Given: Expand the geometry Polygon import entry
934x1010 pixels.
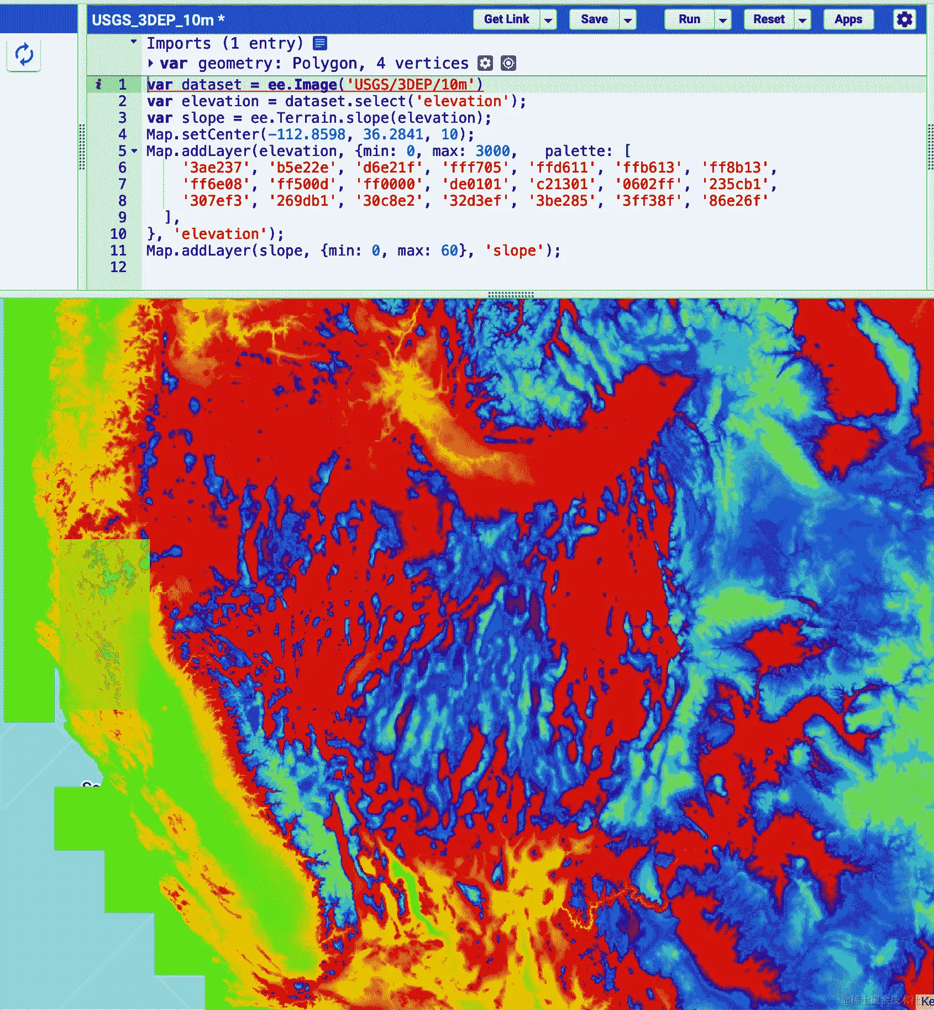Looking at the screenshot, I should click(151, 63).
